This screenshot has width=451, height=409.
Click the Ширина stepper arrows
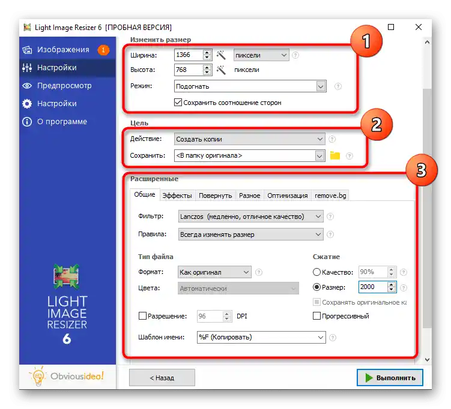pyautogui.click(x=207, y=55)
